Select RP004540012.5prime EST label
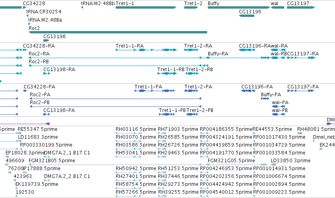This screenshot has height=198, width=335. (x=226, y=192)
